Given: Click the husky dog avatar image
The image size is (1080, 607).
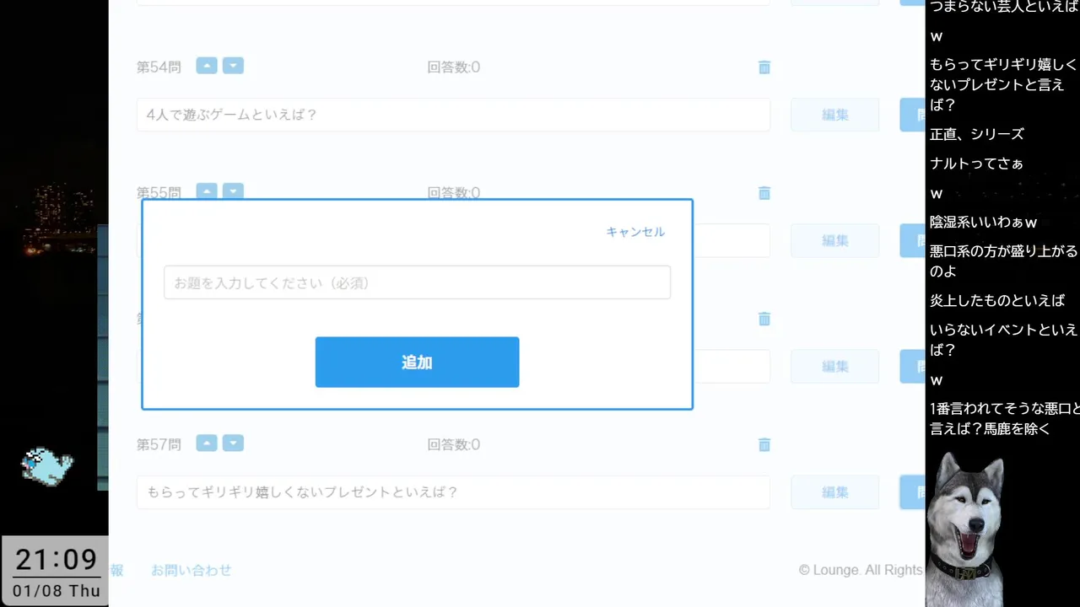Looking at the screenshot, I should point(966,529).
